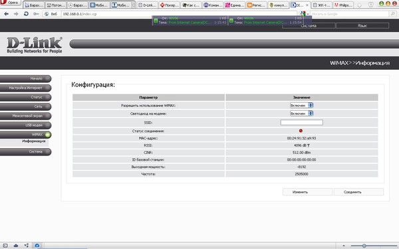This screenshot has height=249, width=399.
Task: Click the address bar URL field
Action: [180, 14]
